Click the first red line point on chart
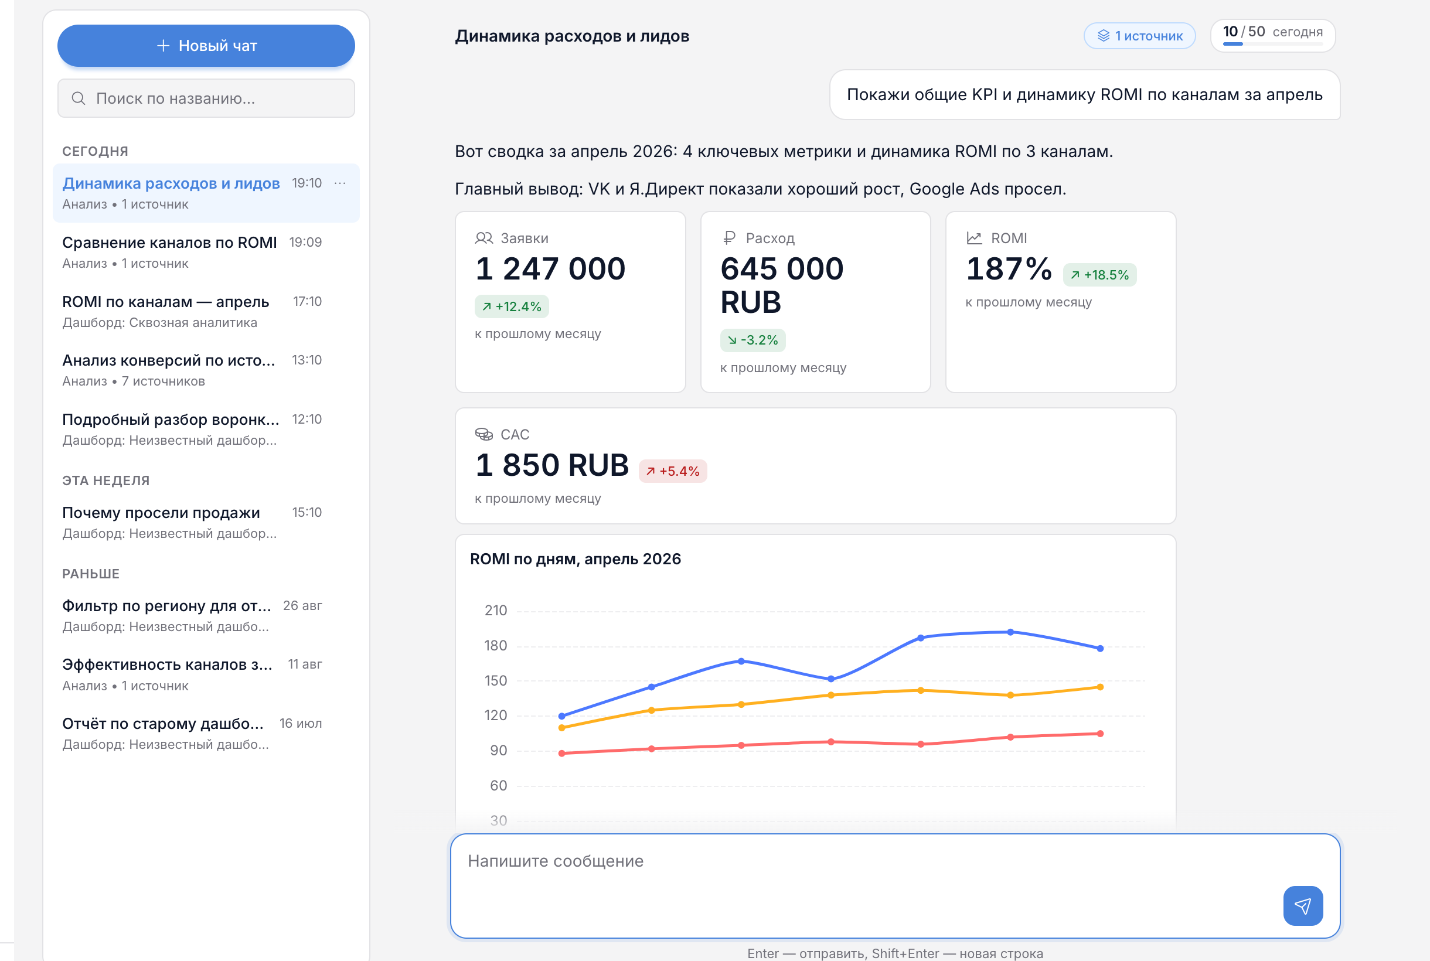The image size is (1430, 961). point(561,753)
